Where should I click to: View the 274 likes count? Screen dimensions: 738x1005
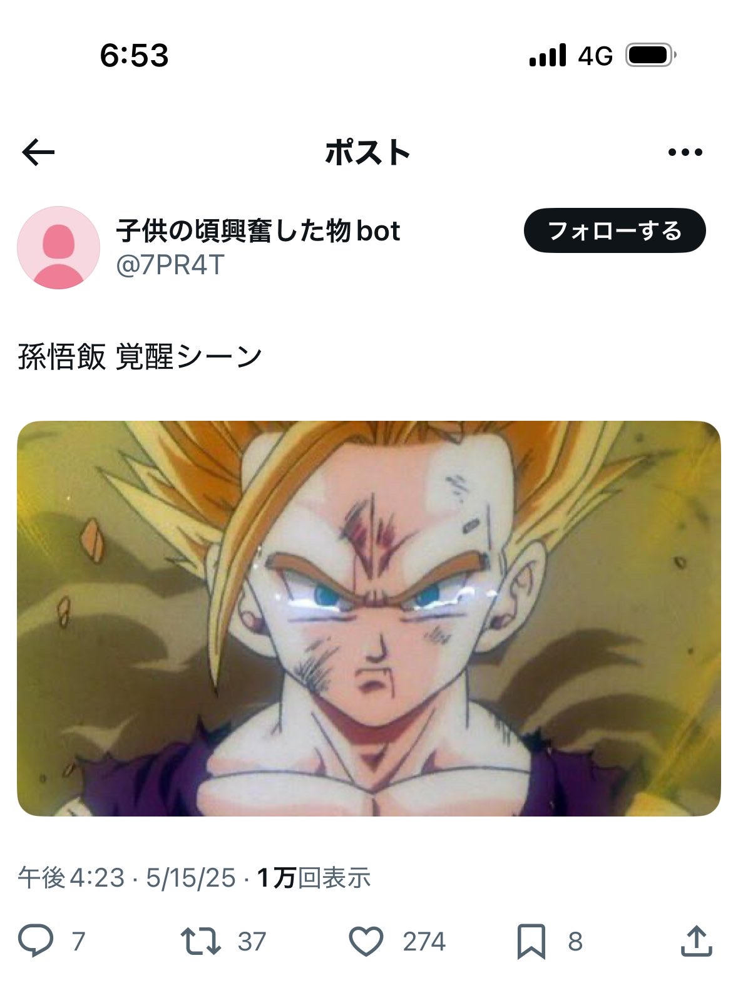(424, 942)
